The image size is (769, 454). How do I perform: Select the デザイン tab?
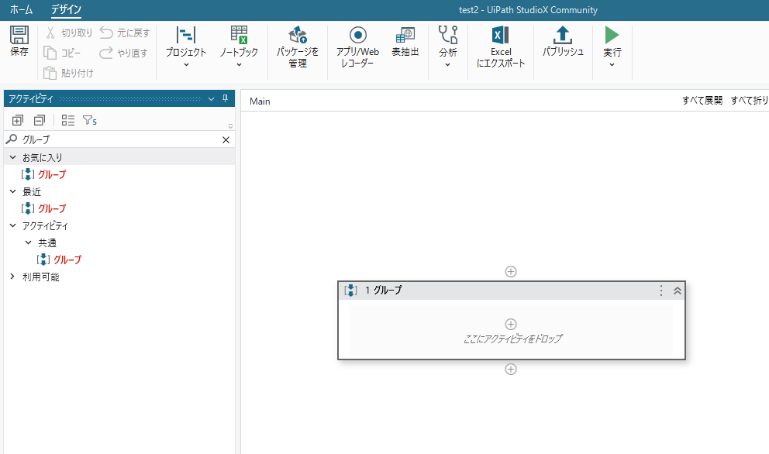(66, 10)
